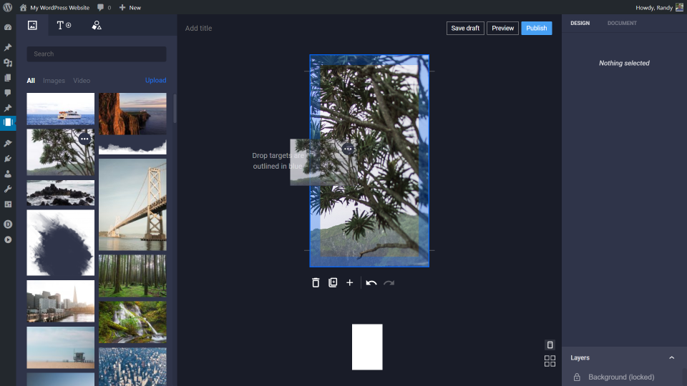Switch to the media library tab
Image resolution: width=687 pixels, height=386 pixels.
32,26
